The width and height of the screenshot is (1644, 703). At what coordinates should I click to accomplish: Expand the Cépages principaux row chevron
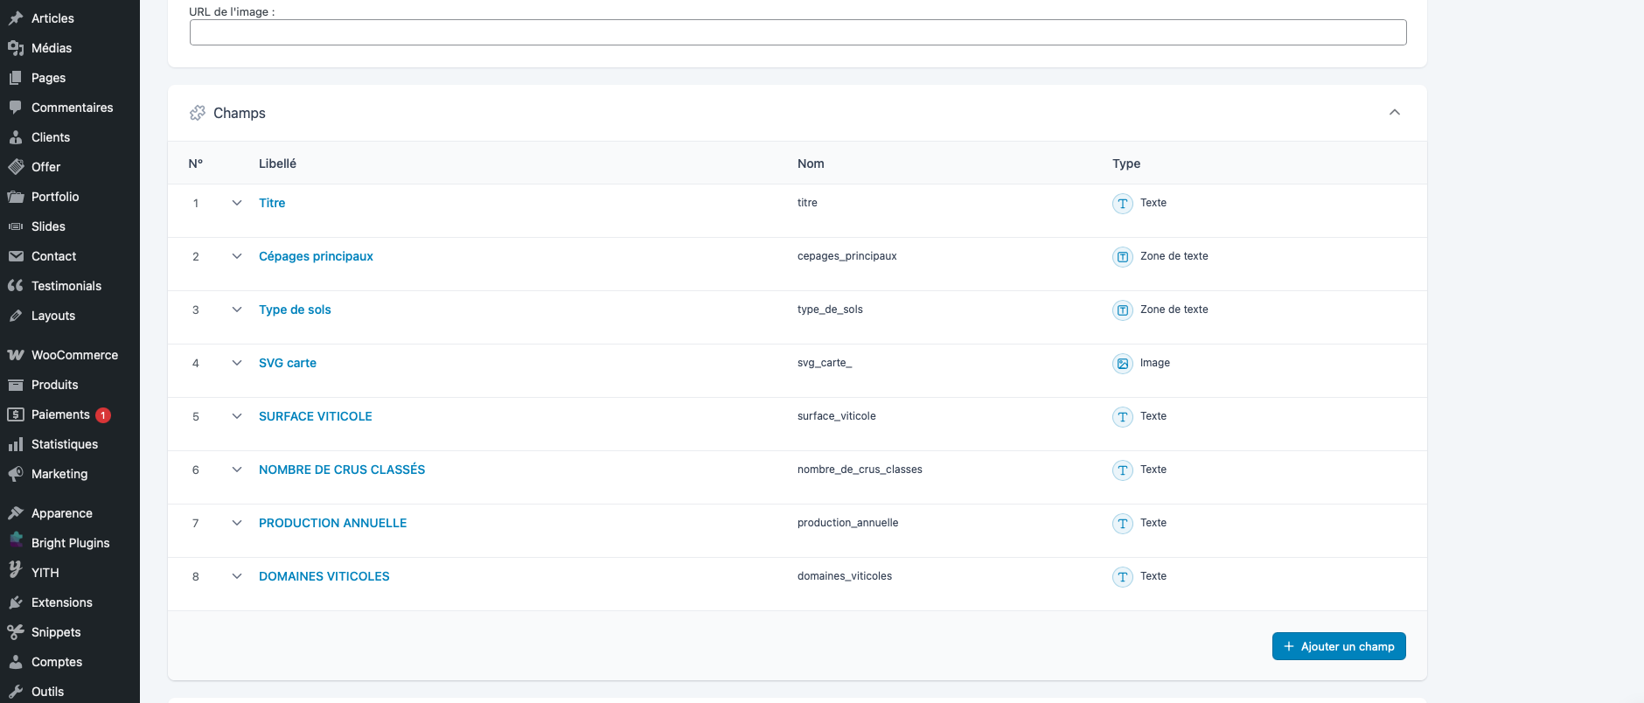pyautogui.click(x=237, y=256)
